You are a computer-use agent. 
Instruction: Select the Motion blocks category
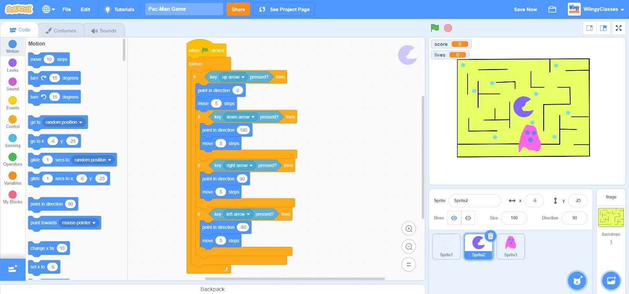[x=13, y=47]
